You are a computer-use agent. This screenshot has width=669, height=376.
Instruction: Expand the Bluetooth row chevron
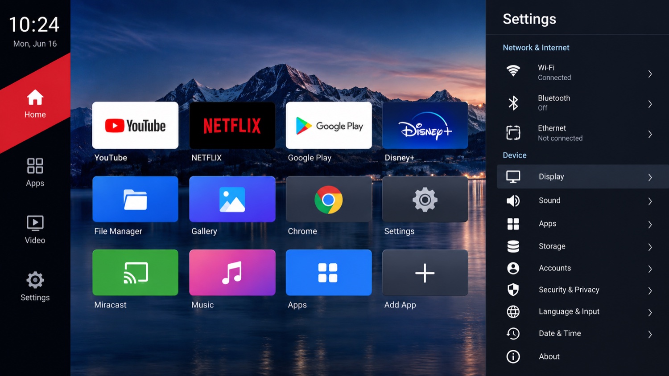pos(650,104)
